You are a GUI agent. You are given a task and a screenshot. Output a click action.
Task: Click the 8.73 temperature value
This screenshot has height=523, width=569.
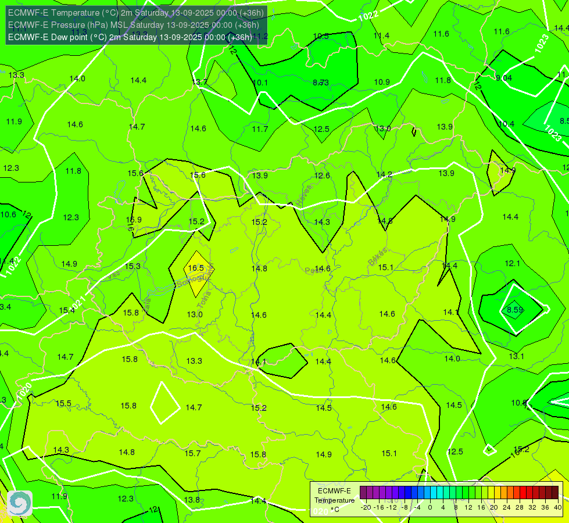tap(321, 83)
